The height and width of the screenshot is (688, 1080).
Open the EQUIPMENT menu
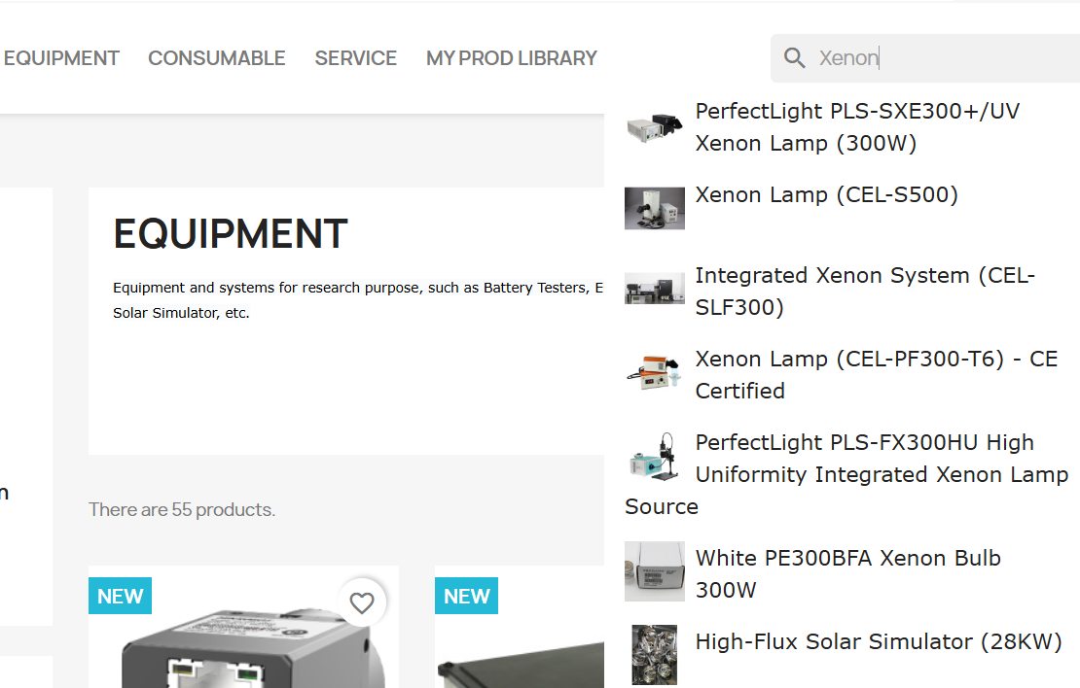pyautogui.click(x=61, y=58)
